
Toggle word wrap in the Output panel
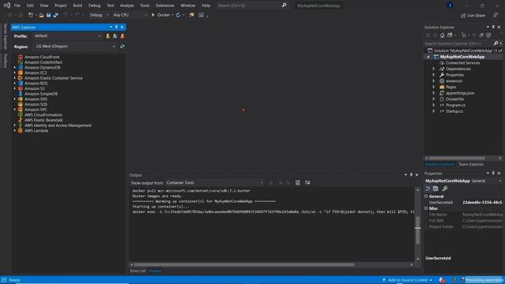point(308,182)
